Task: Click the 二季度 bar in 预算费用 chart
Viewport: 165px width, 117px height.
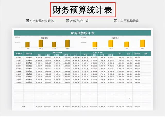Action: (x=41, y=43)
